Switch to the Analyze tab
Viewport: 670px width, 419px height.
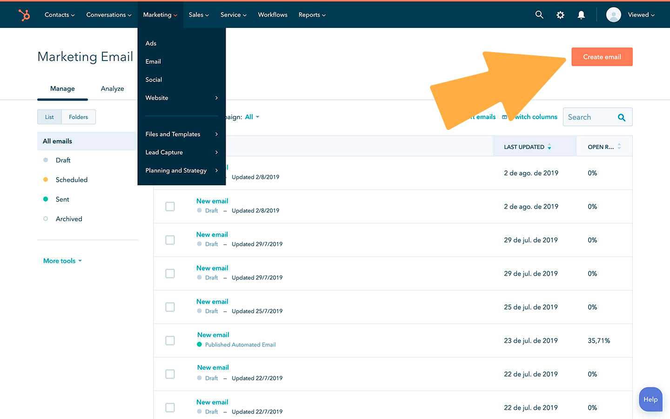click(x=113, y=88)
